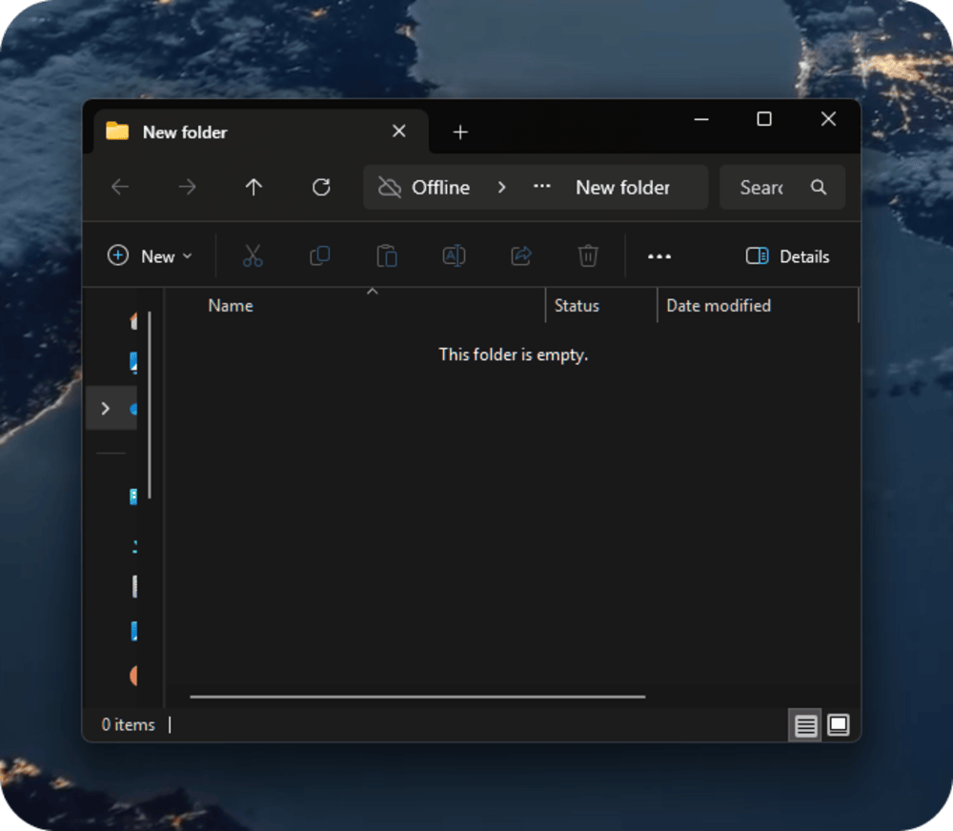This screenshot has width=953, height=831.
Task: Expand the Offline breadcrumb chevron
Action: (x=501, y=188)
